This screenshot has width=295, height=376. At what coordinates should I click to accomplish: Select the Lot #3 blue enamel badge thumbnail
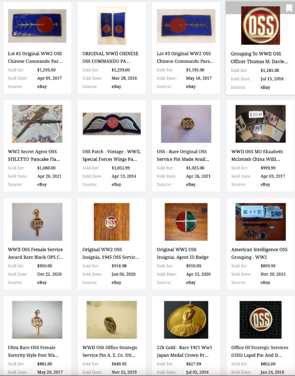coord(186,26)
